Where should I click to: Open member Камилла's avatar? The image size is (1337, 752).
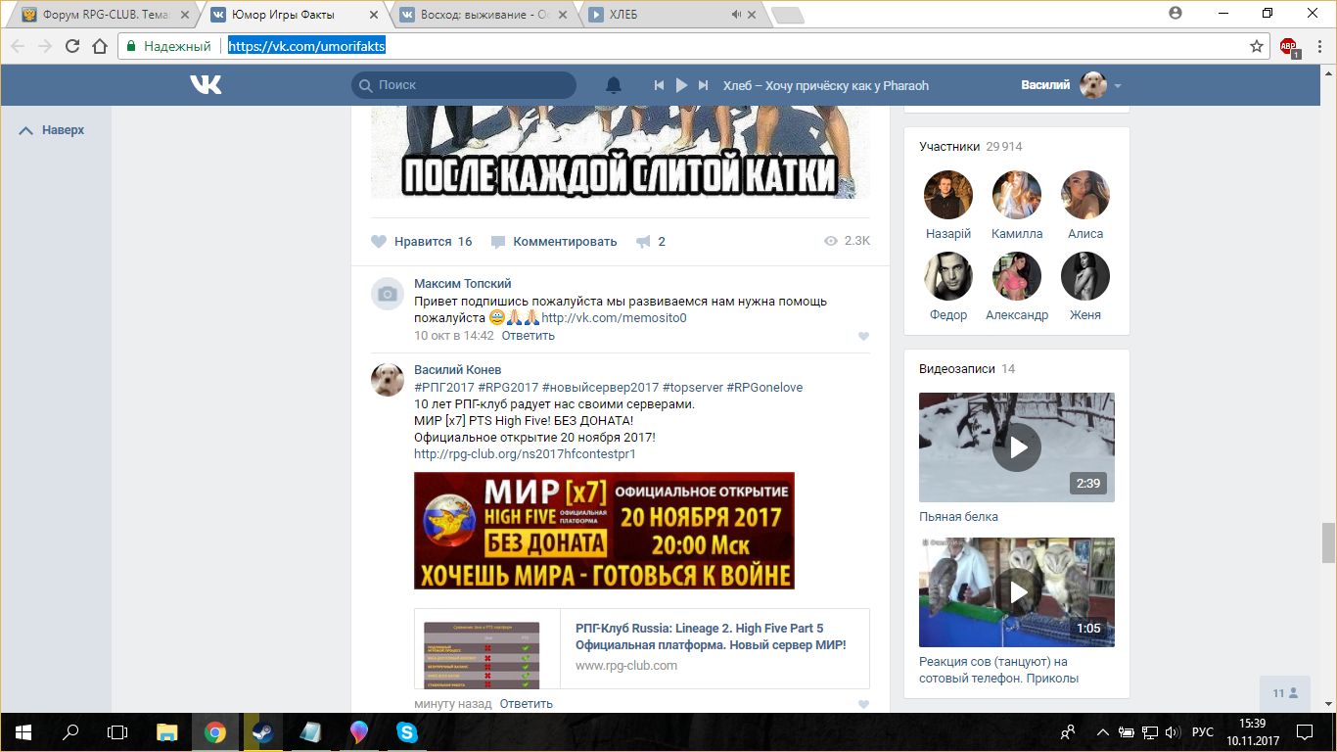click(x=1017, y=195)
